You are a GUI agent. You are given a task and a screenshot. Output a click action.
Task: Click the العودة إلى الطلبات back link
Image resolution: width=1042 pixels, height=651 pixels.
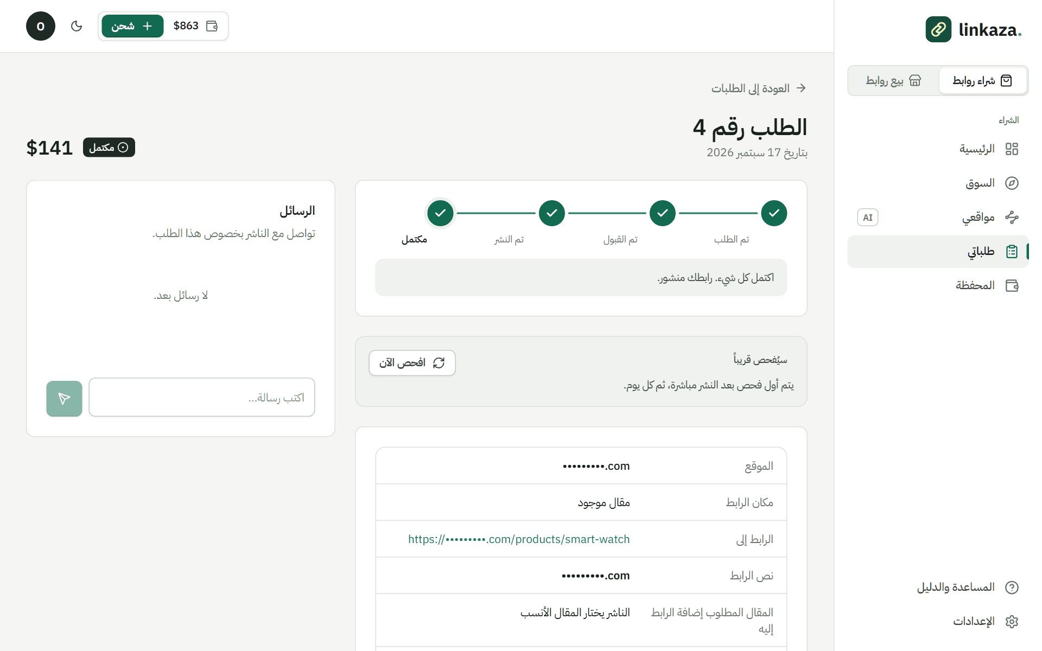759,88
